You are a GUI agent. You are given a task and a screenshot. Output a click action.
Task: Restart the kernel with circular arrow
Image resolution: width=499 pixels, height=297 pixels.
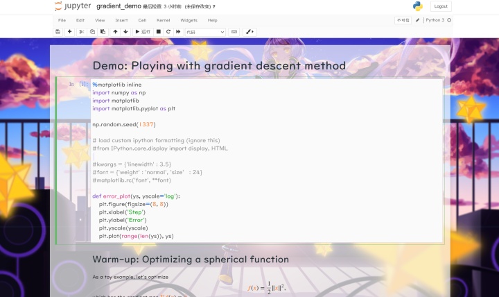168,32
